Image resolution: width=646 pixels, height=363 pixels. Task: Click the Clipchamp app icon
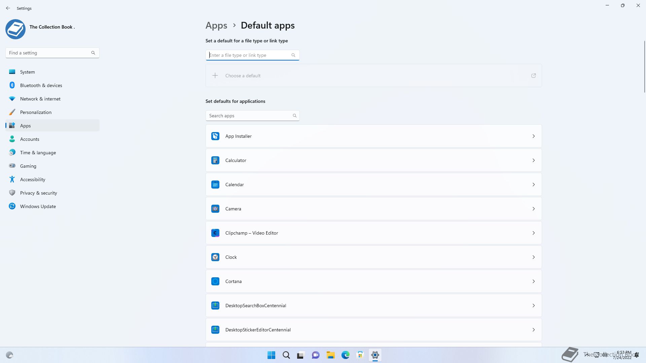tap(215, 233)
